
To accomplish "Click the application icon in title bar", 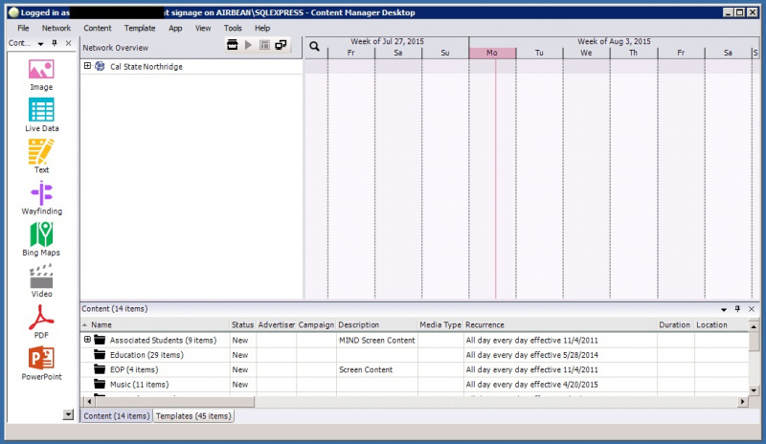I will [13, 12].
